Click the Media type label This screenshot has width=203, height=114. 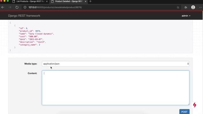coord(31,64)
